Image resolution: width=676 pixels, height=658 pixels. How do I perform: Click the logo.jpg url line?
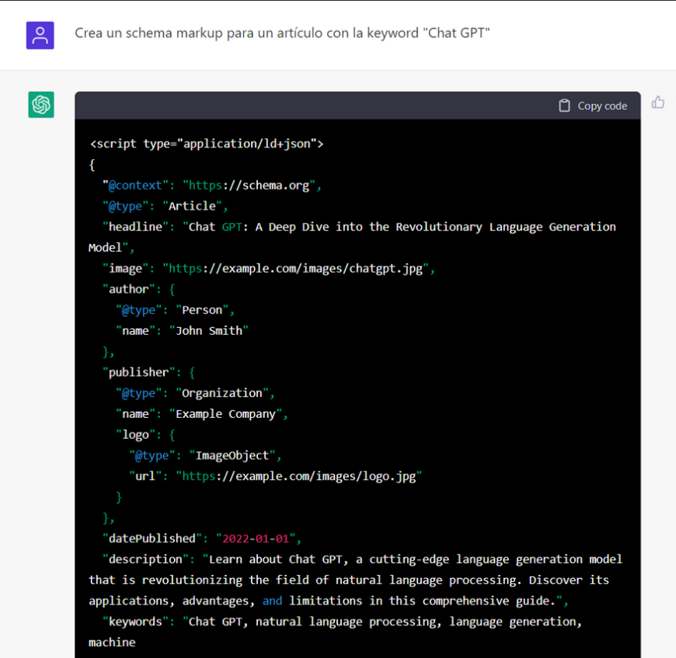(x=275, y=476)
